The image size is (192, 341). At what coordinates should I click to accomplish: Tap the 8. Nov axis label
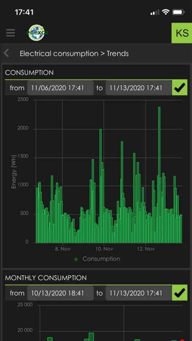[x=62, y=249]
